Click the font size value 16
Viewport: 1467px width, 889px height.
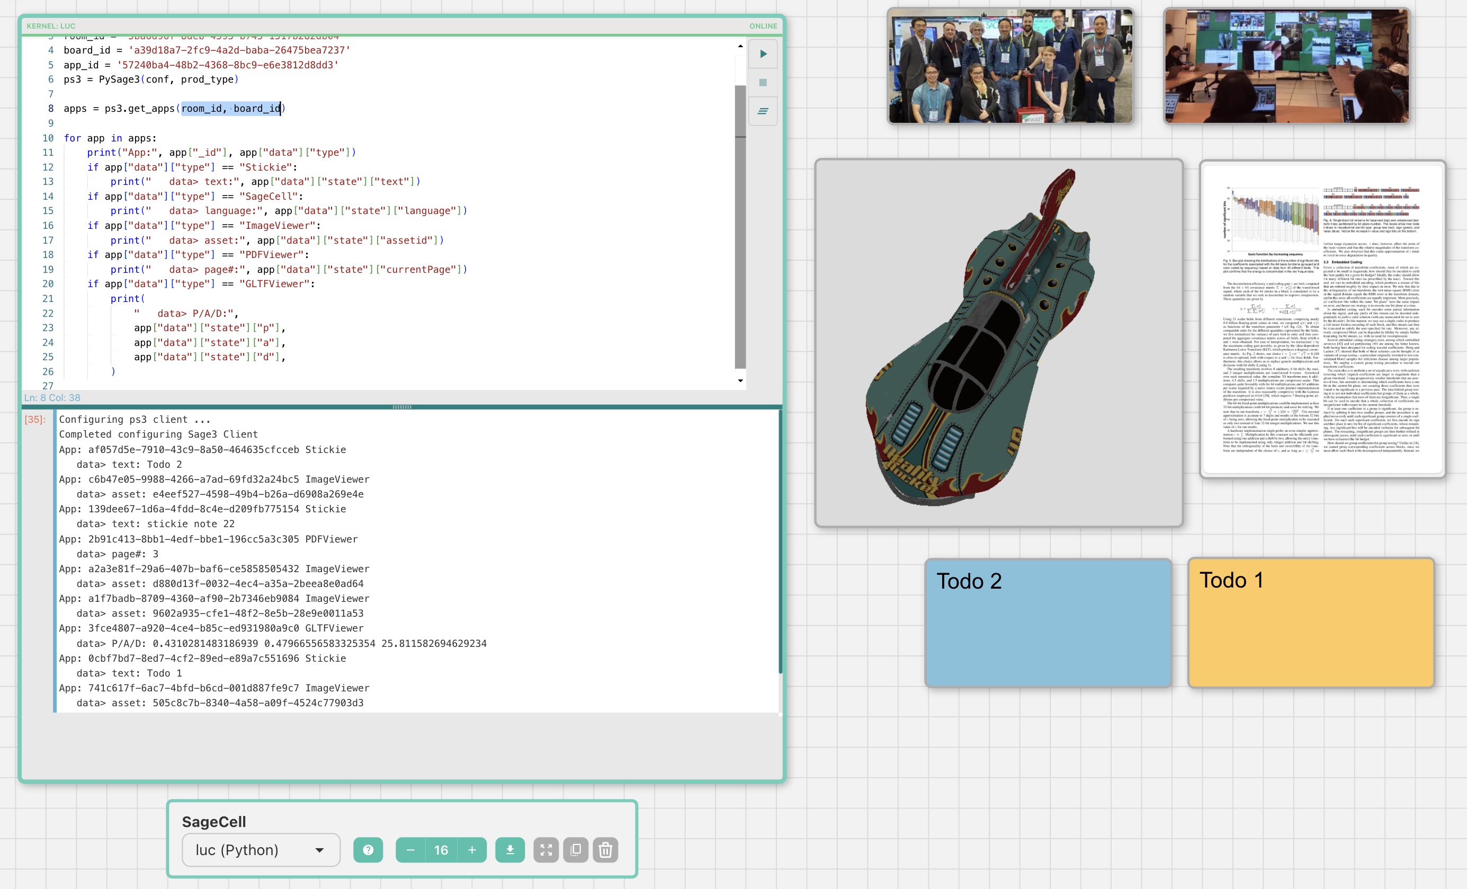(x=441, y=850)
